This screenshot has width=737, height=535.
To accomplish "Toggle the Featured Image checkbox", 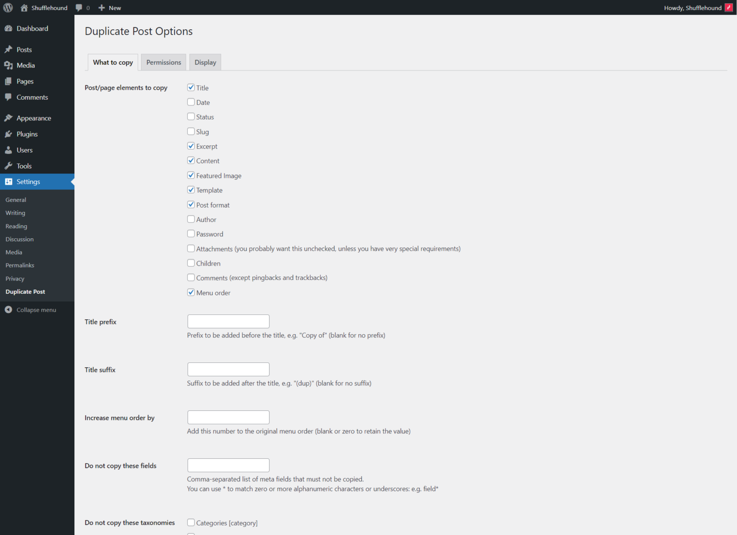I will [x=191, y=175].
